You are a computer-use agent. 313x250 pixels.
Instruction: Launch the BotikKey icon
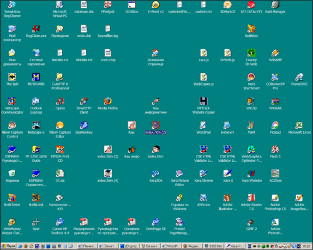(251, 29)
